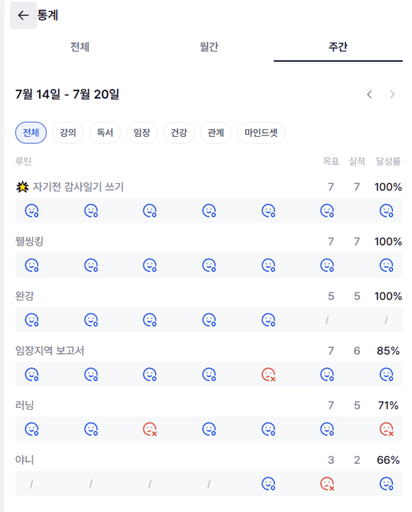Filter routines by the 독서 chip
Screen dimensions: 412x512
[x=105, y=133]
